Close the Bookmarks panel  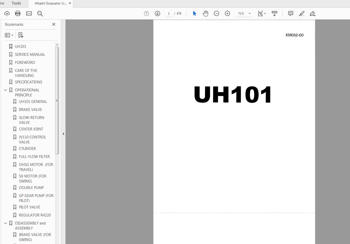tap(54, 24)
